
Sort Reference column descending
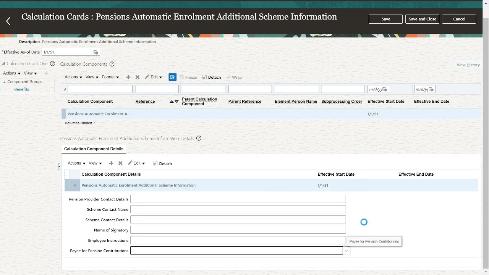[176, 102]
